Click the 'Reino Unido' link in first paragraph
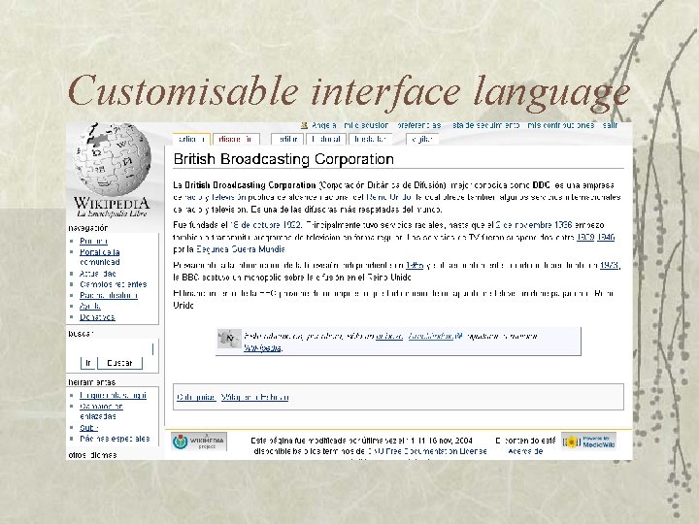699x524 pixels. (x=390, y=196)
